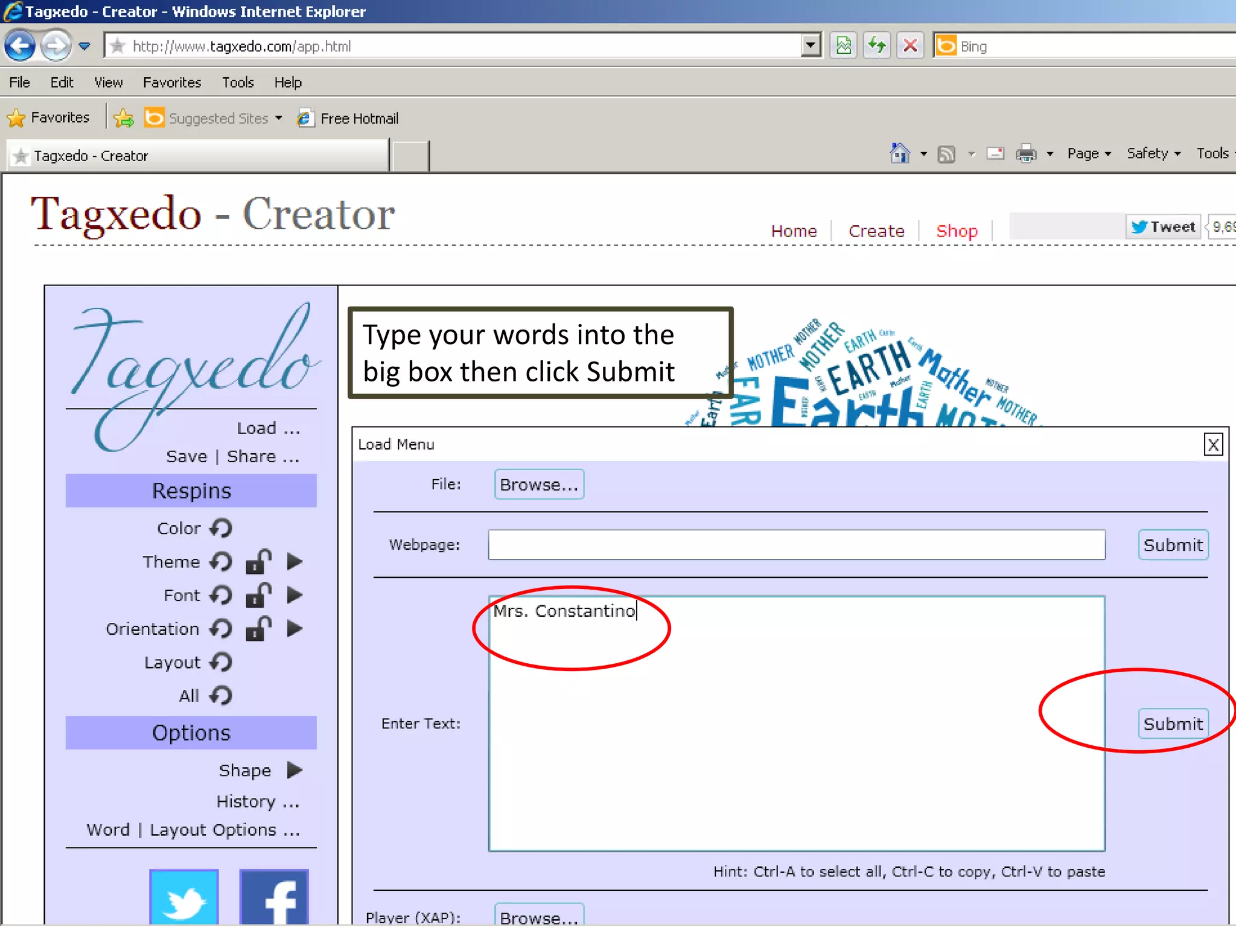Click into the Webpage input field

pos(796,545)
